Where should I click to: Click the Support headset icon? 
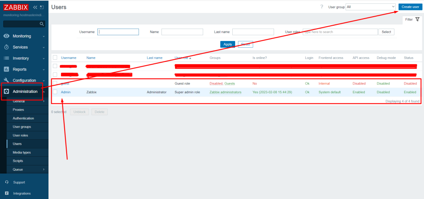7,182
